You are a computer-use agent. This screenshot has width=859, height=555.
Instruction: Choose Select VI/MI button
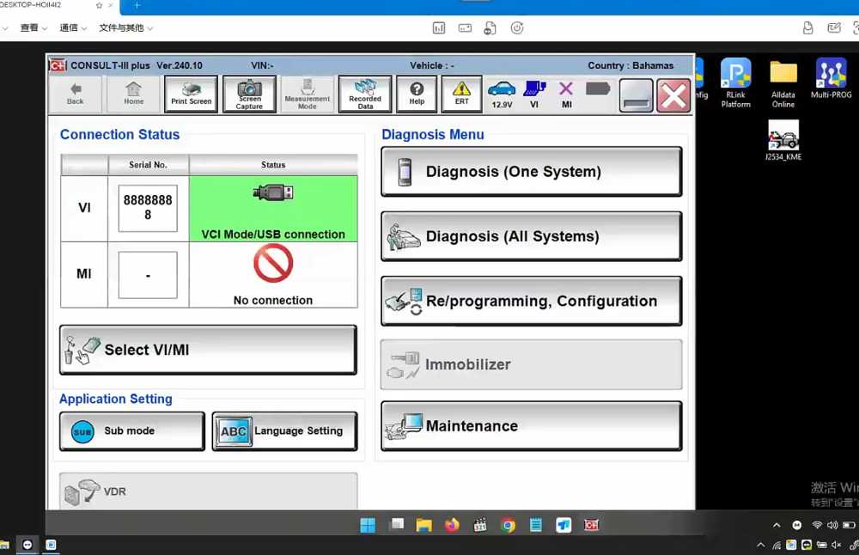coord(208,350)
